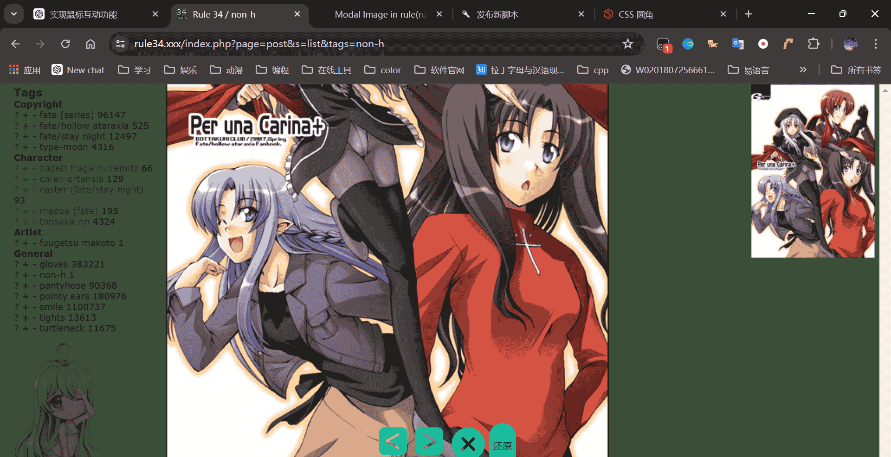Open the 编程 bookmarks folder
This screenshot has width=891, height=457.
tap(272, 70)
